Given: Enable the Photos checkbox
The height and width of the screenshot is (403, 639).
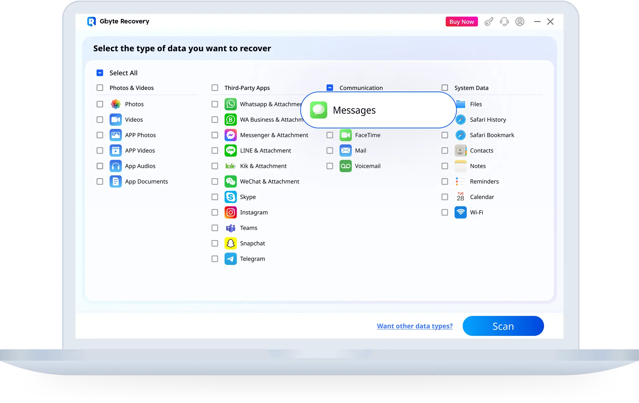Looking at the screenshot, I should coord(100,104).
